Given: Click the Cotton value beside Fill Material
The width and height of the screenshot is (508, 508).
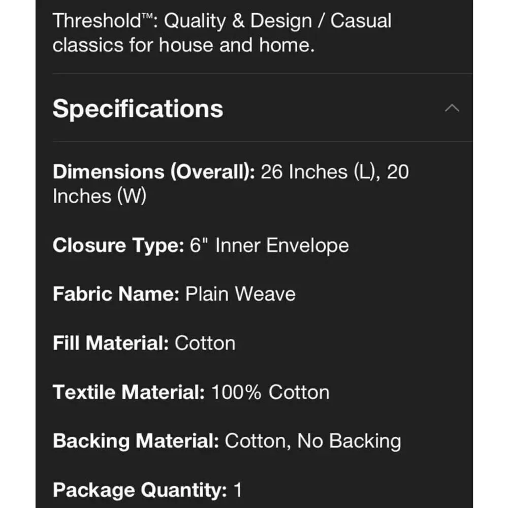Looking at the screenshot, I should point(205,343).
